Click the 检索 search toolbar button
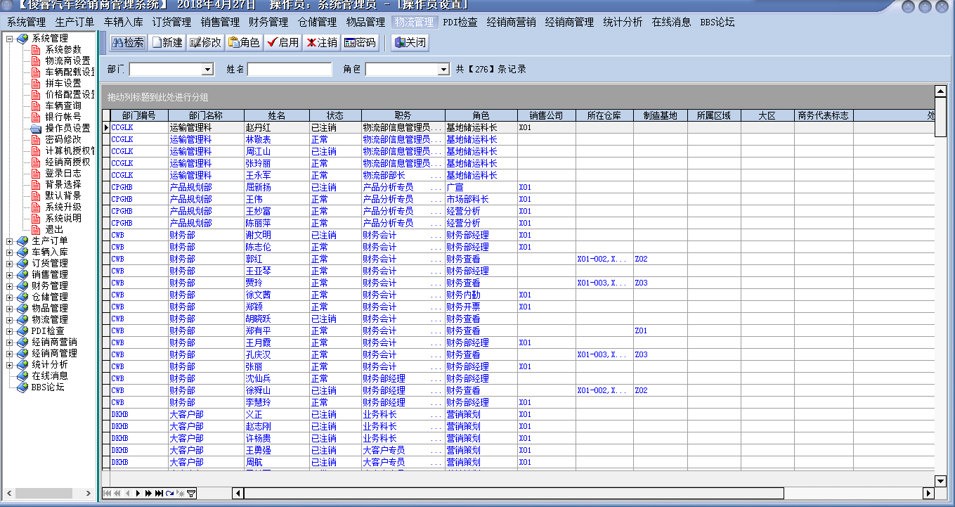 pos(129,43)
